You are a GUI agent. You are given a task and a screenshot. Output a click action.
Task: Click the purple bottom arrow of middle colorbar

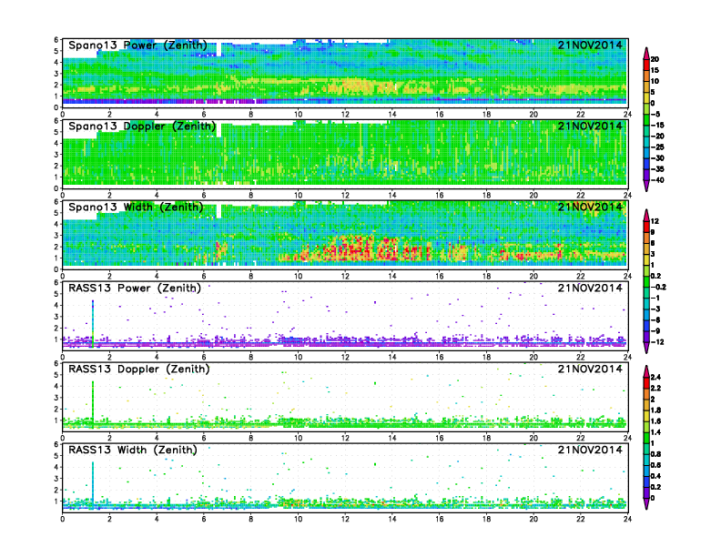pos(646,348)
